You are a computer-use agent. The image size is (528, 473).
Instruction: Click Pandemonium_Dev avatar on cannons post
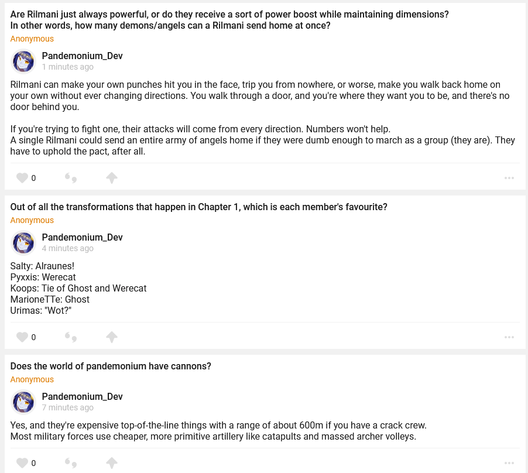24,402
